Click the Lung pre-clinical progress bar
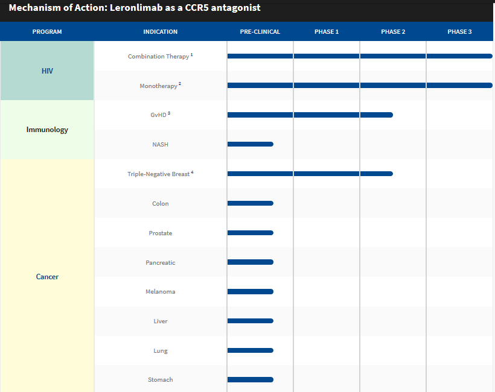This screenshot has height=392, width=495. [251, 350]
